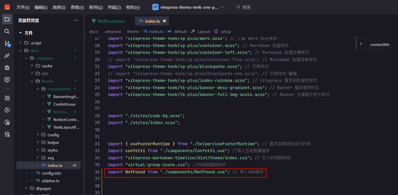Screen dimensions: 398x195
Task: Open Source Control icon with badge 7
Action: click(7, 43)
